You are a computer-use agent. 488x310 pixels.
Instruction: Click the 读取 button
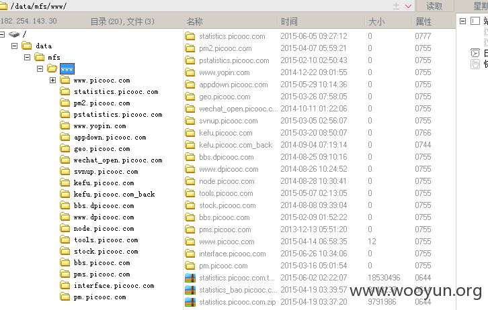[x=434, y=6]
